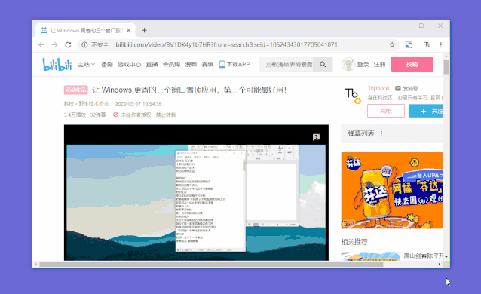The image size is (481, 294).
Task: Click the feedback icon in the video player
Action: tap(316, 137)
